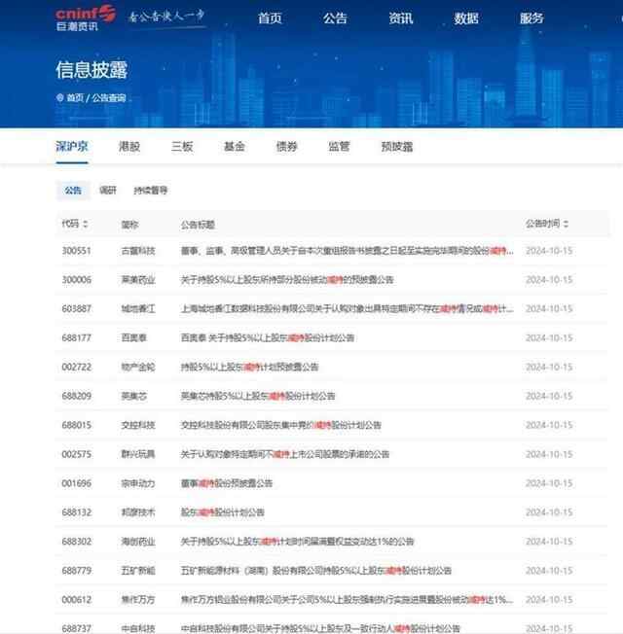Open stock code 688177 link
This screenshot has height=634, width=623.
(75, 337)
